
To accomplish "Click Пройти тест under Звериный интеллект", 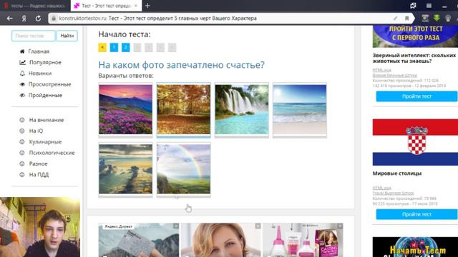I will (x=416, y=96).
